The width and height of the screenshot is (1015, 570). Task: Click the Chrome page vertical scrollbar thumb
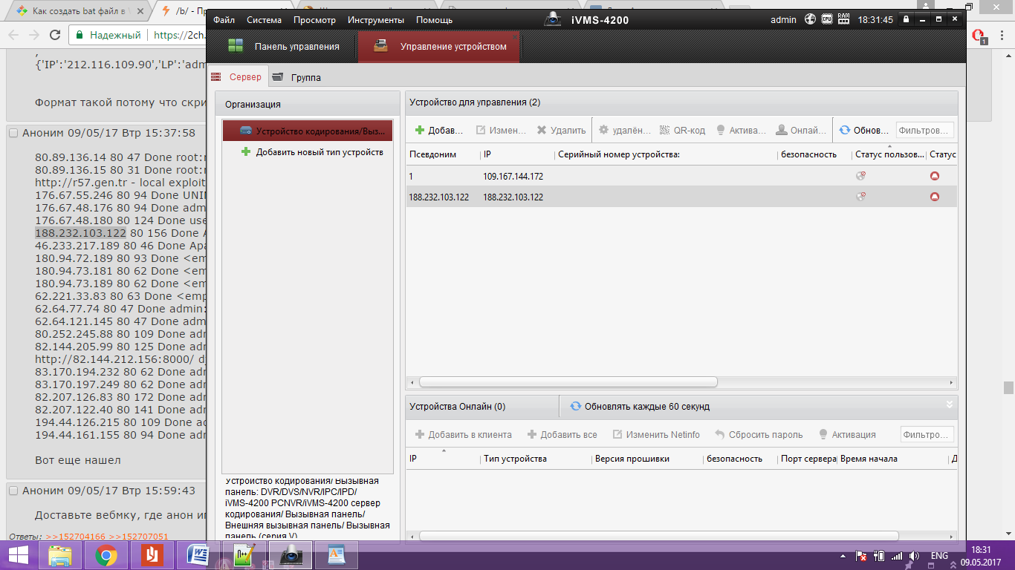(1008, 388)
